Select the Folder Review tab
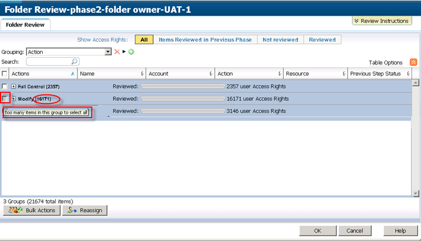The width and height of the screenshot is (421, 241). pyautogui.click(x=25, y=25)
